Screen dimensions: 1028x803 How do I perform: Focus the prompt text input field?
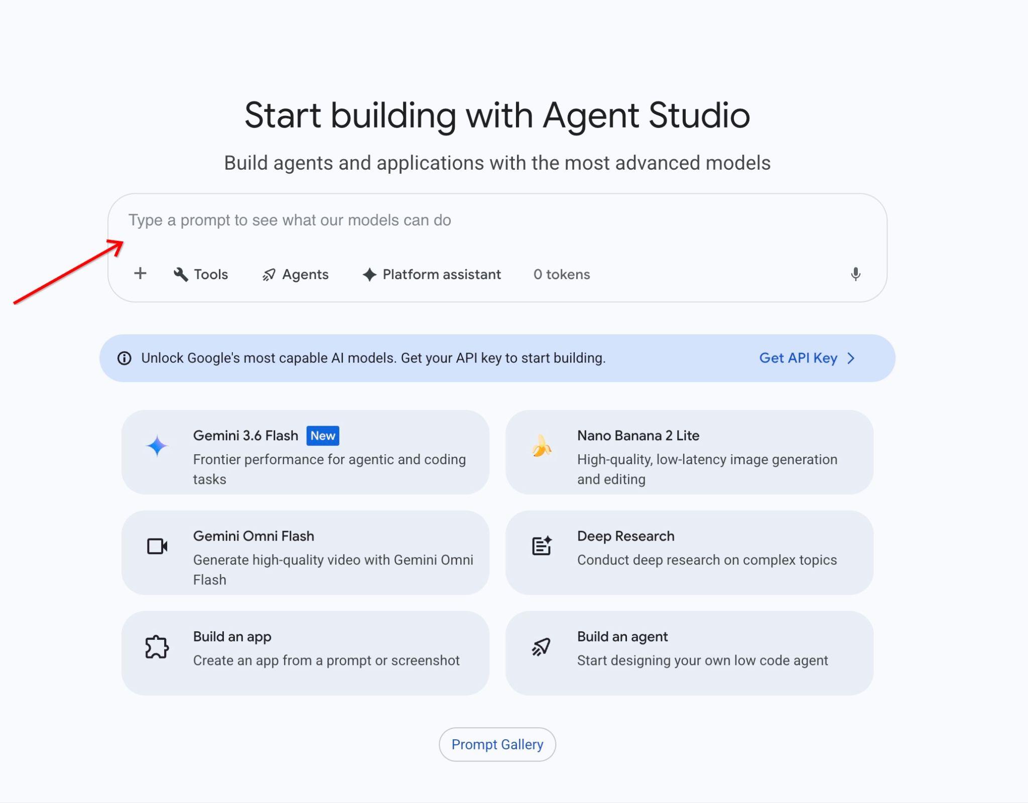(497, 221)
